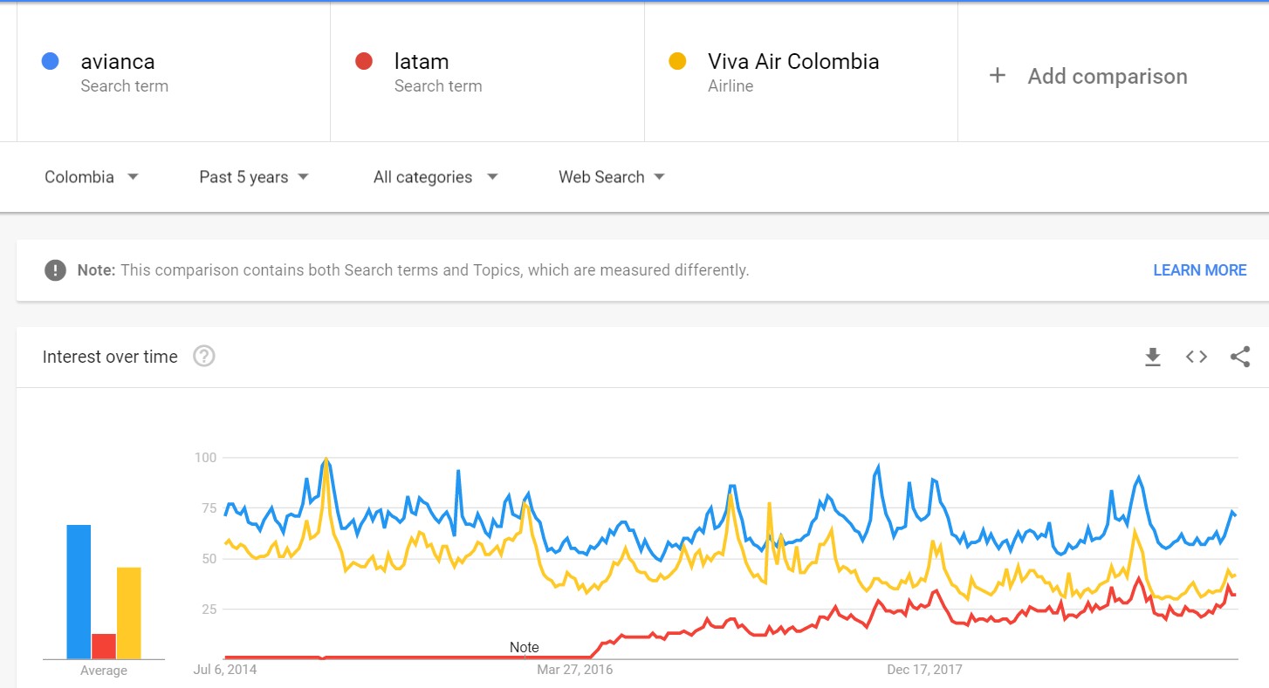The image size is (1269, 688).
Task: Follow the LEARN MORE link
Action: pos(1199,270)
